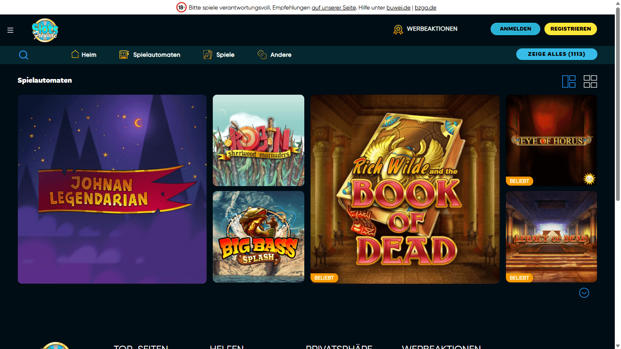
Task: Open the Andere category
Action: [x=274, y=54]
